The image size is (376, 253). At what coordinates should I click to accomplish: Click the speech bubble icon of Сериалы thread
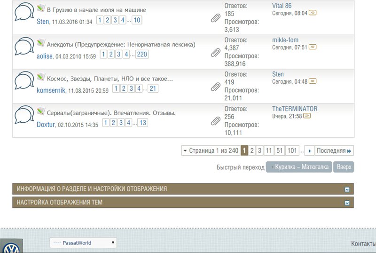[24, 115]
